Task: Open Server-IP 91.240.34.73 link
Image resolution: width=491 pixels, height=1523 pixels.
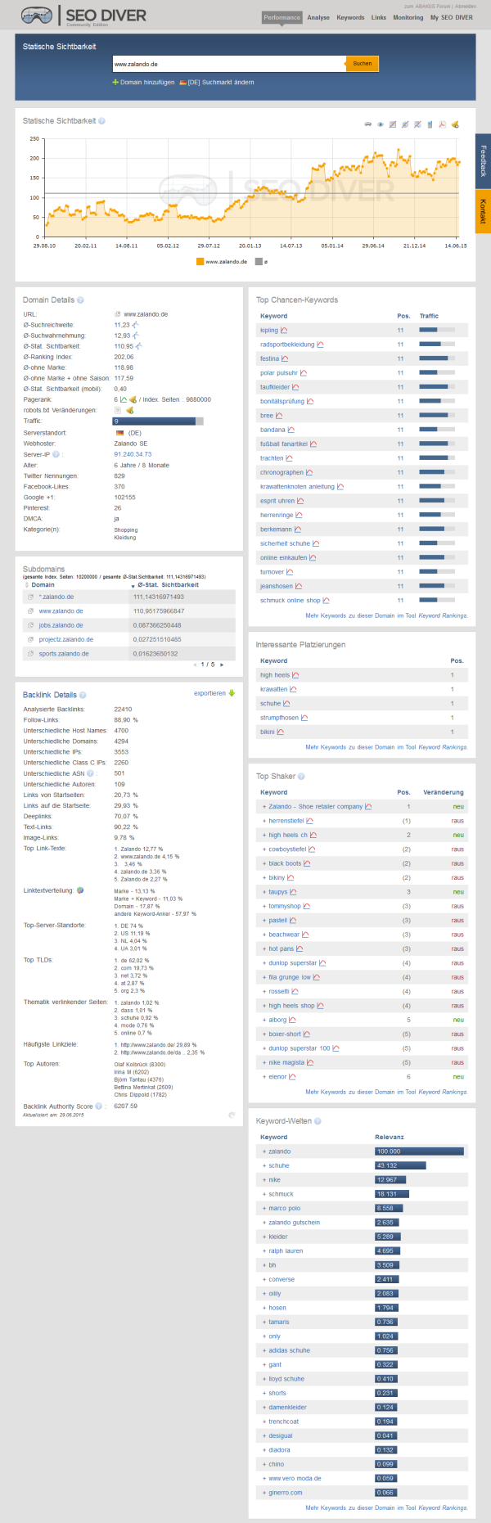Action: (x=133, y=454)
